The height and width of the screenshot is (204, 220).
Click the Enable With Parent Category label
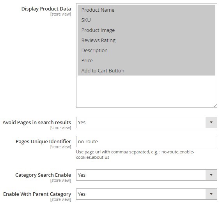tap(37, 194)
